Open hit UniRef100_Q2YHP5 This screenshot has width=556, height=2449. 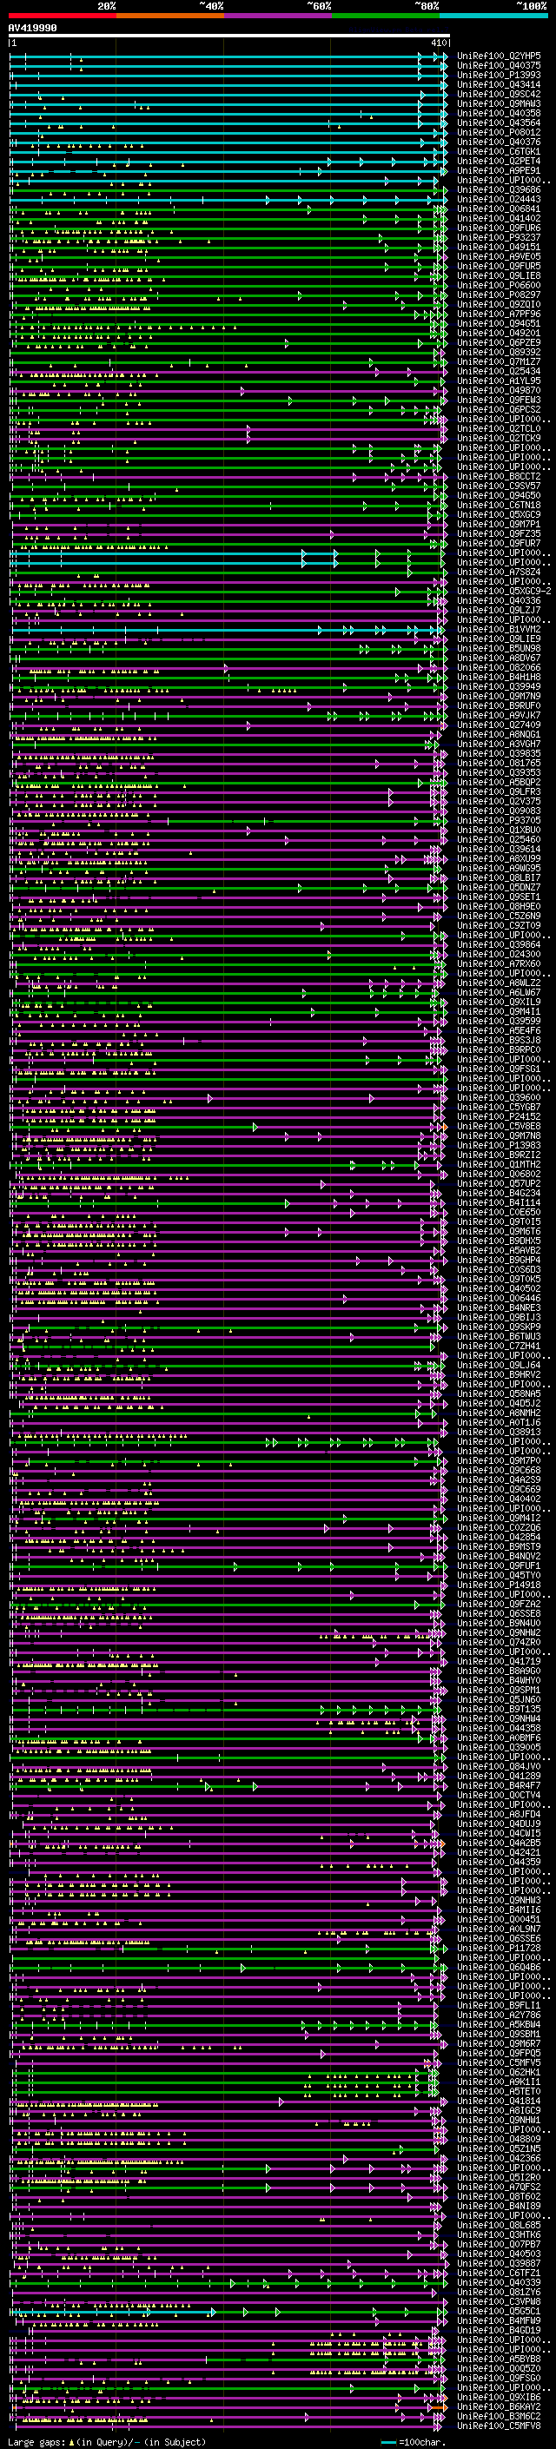pos(499,56)
